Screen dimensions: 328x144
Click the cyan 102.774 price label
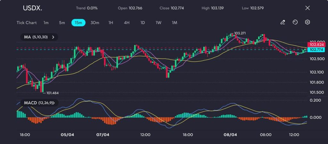coord(316,50)
